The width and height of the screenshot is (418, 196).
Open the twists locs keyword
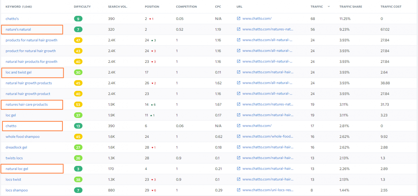tap(14, 158)
